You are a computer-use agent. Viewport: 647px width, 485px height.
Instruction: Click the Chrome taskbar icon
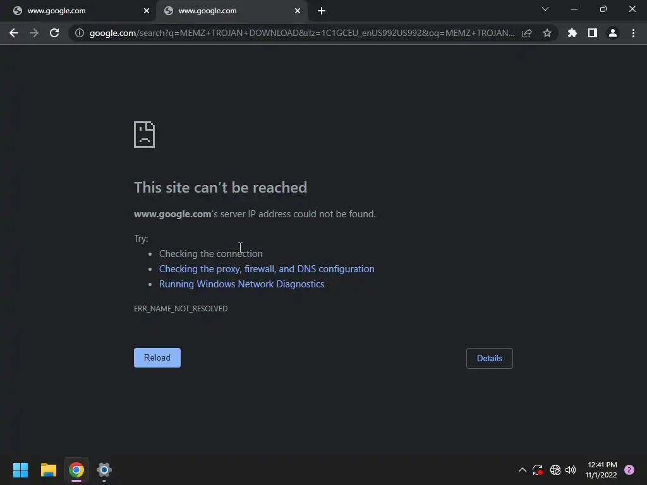[x=76, y=470]
